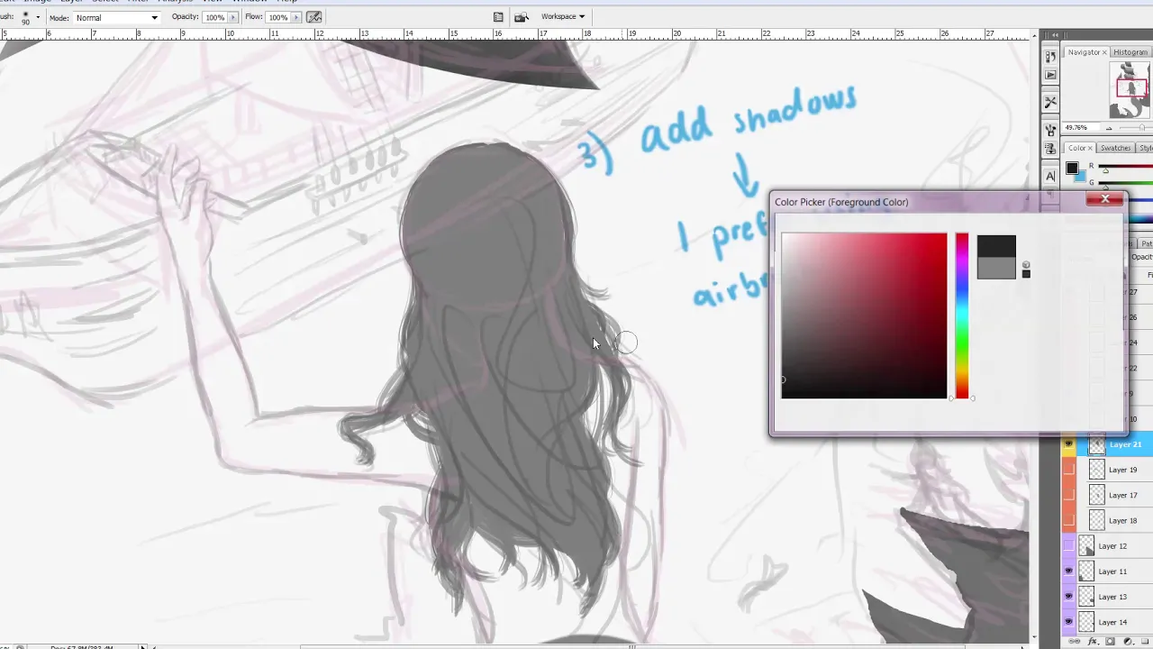Create new adjustment layer icon
The width and height of the screenshot is (1153, 649).
click(x=1128, y=641)
